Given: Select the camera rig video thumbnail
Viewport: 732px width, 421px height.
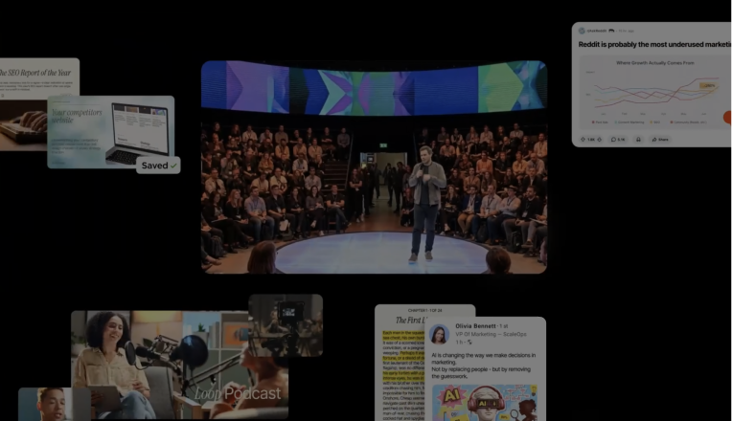Looking at the screenshot, I should pos(286,323).
